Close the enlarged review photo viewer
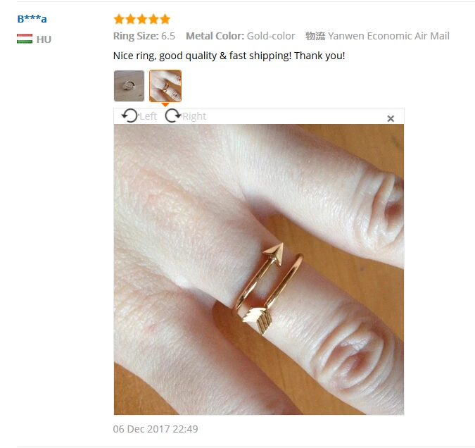 [391, 118]
